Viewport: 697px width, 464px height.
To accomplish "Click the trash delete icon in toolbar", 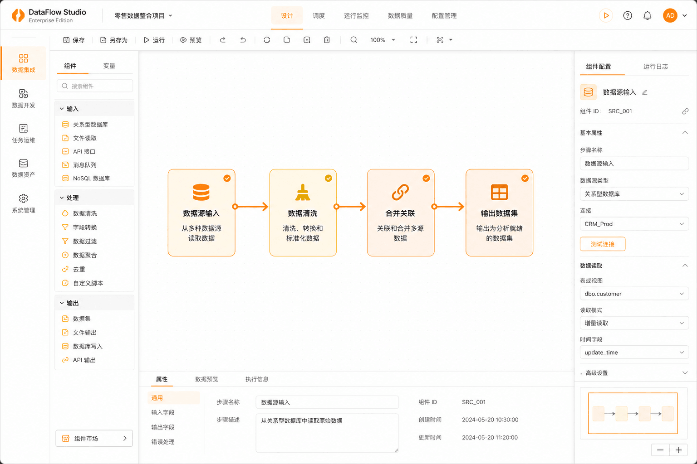I will [x=327, y=40].
